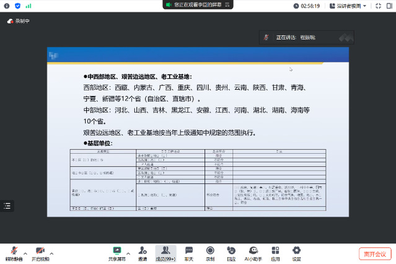This screenshot has width=396, height=264.
Task: Open the left-side list panel icon
Action: pos(7,205)
